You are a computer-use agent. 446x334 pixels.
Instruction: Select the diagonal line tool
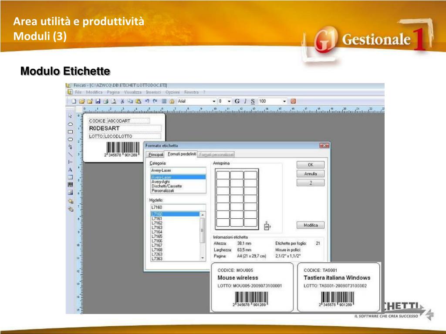70,155
